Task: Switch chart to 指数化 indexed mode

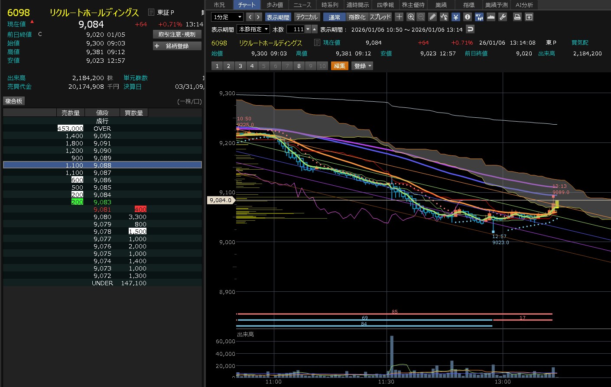Action: click(357, 17)
